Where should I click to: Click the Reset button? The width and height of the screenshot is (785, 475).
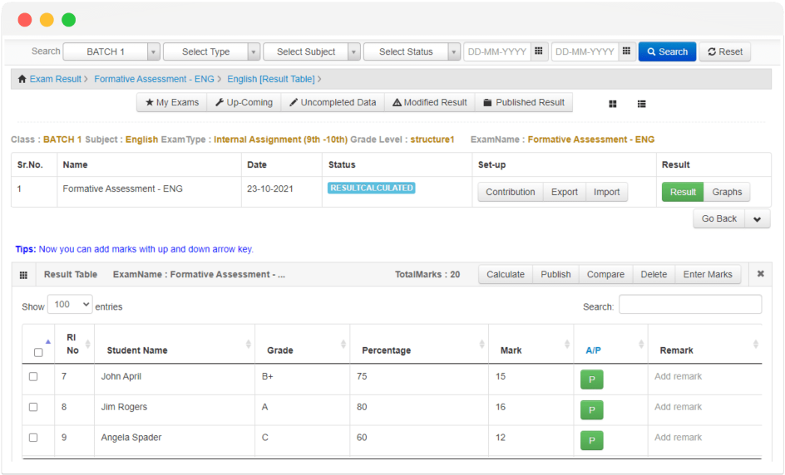pos(725,51)
